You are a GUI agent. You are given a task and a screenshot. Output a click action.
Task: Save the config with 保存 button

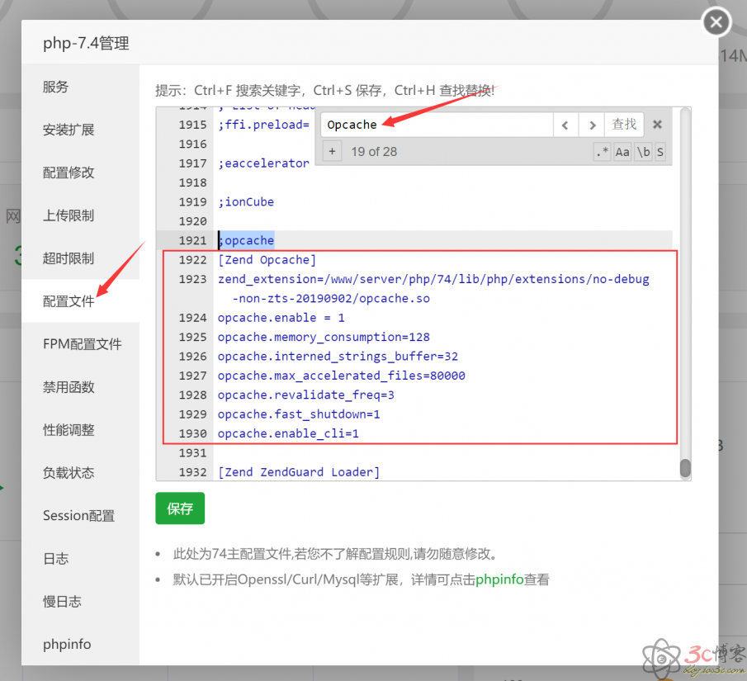(180, 508)
